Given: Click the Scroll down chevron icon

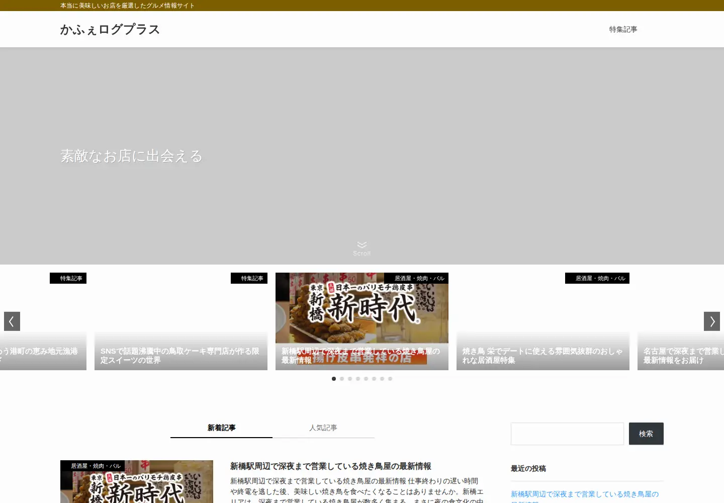Looking at the screenshot, I should (x=361, y=245).
